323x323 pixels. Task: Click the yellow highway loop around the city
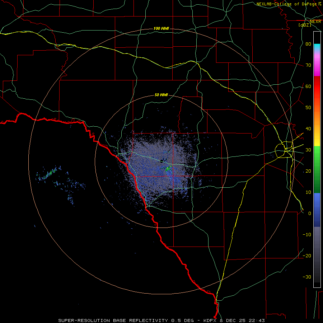284,150
